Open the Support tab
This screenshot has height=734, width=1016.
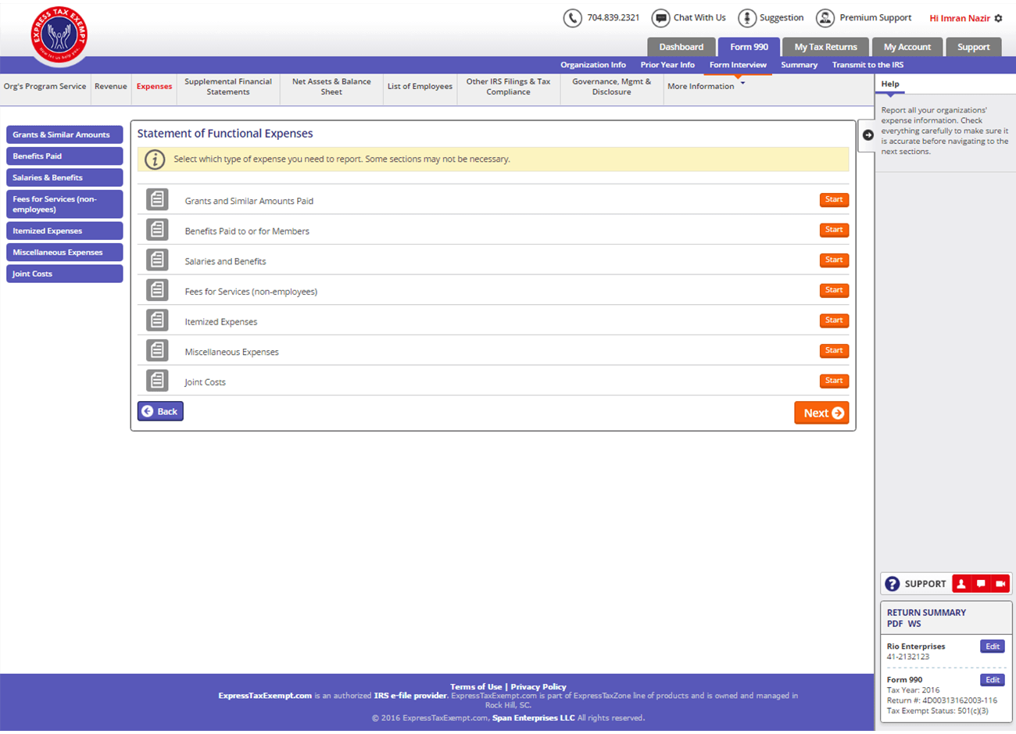973,47
